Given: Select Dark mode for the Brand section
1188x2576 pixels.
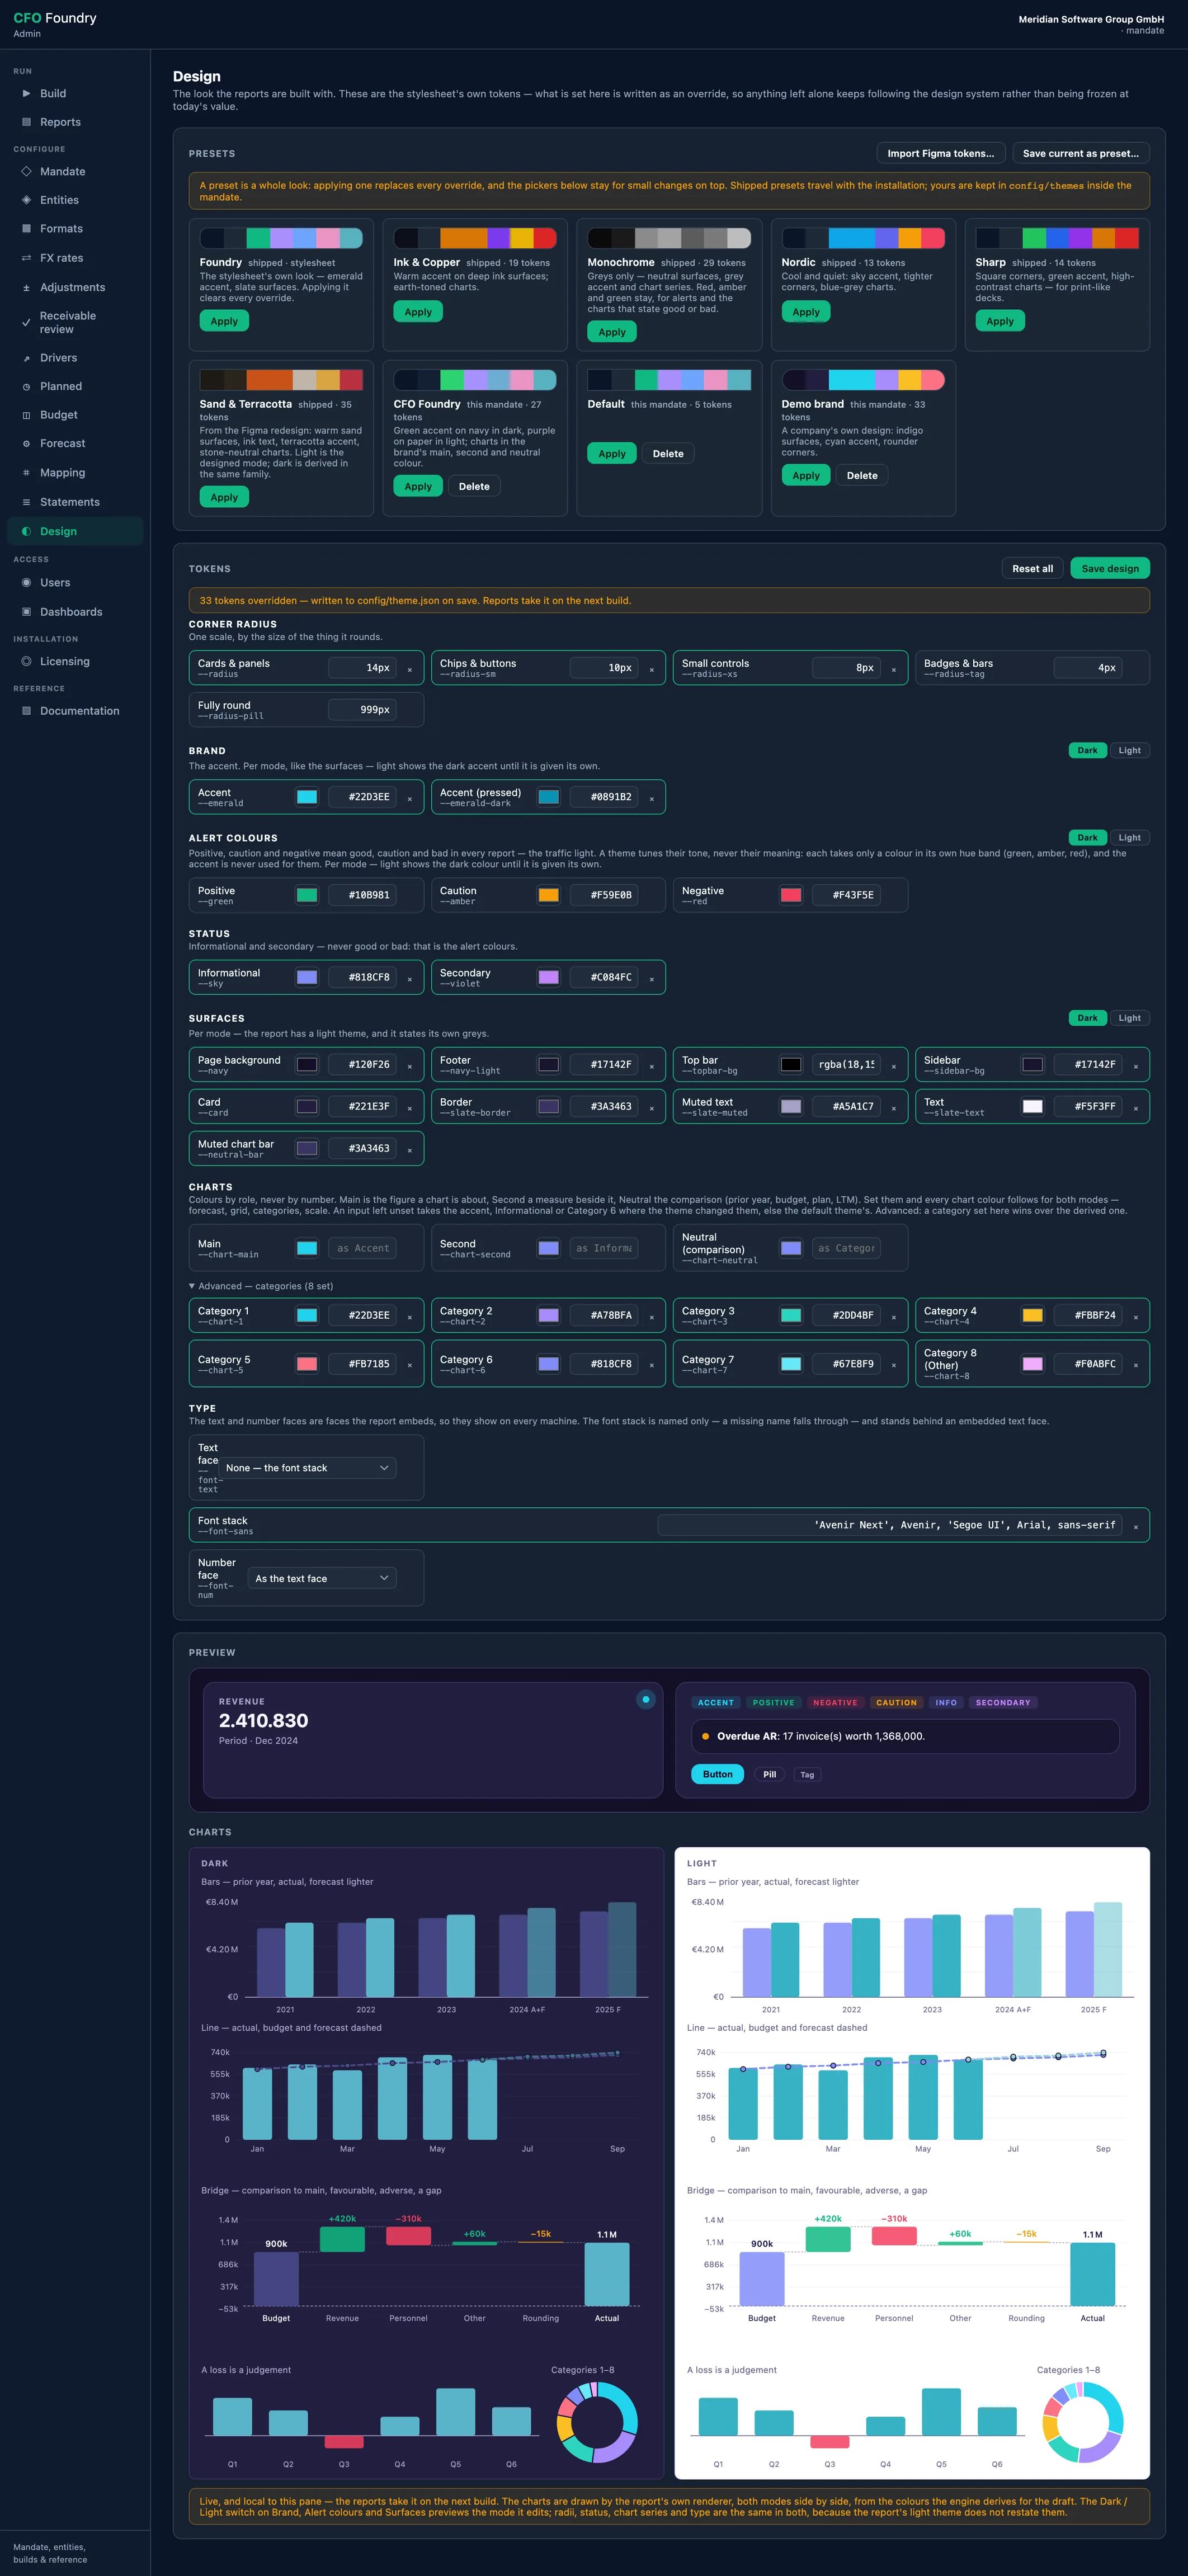Looking at the screenshot, I should point(1087,750).
